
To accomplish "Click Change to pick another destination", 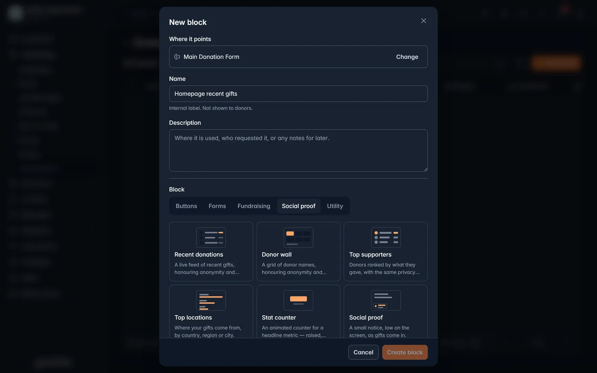I will [x=407, y=57].
